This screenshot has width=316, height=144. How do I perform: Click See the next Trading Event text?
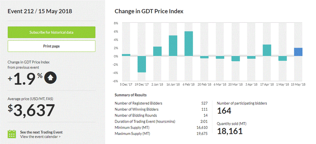(x=41, y=132)
